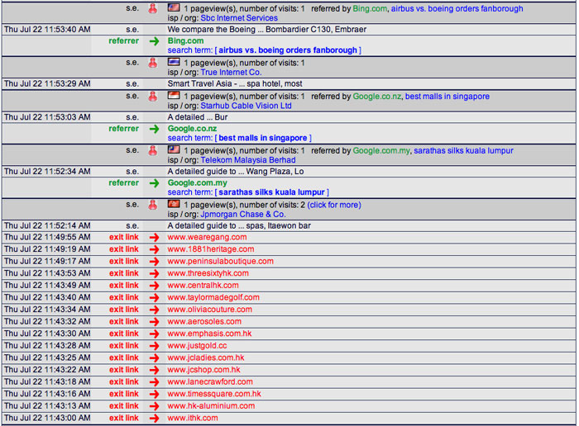Click the Singapore flag icon beside Starhub visit

(x=174, y=96)
